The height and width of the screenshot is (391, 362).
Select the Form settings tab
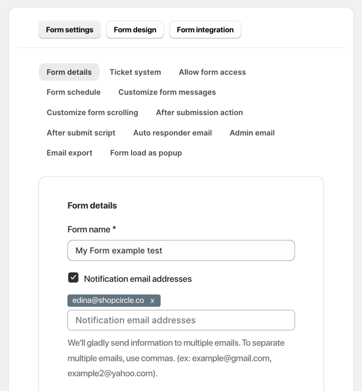(69, 30)
